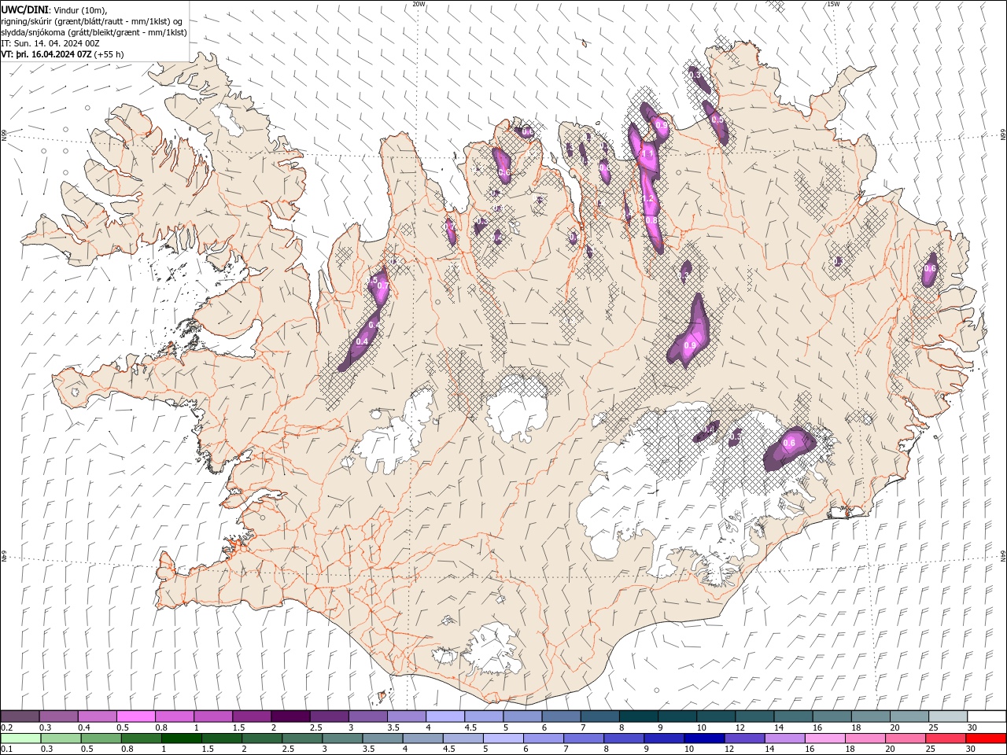1007x755 pixels.
Task: Click the '20W' longitude label at top
Action: [x=419, y=4]
